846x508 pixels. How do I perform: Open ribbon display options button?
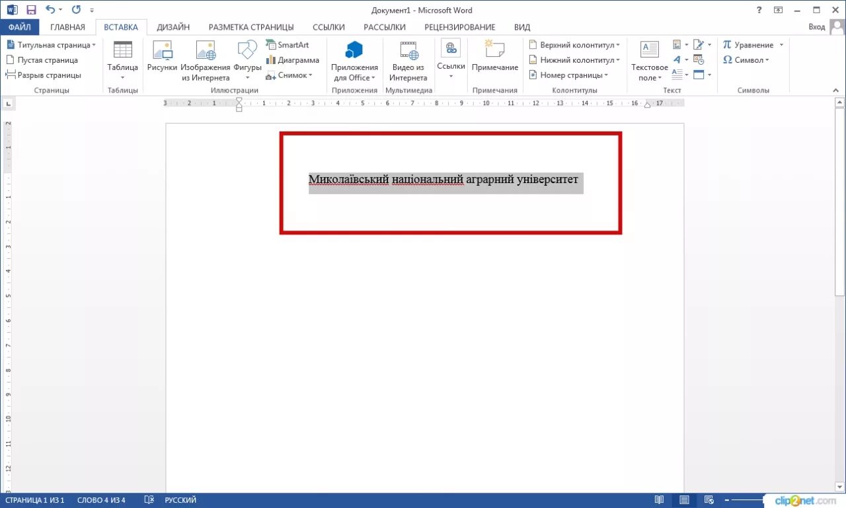[778, 10]
